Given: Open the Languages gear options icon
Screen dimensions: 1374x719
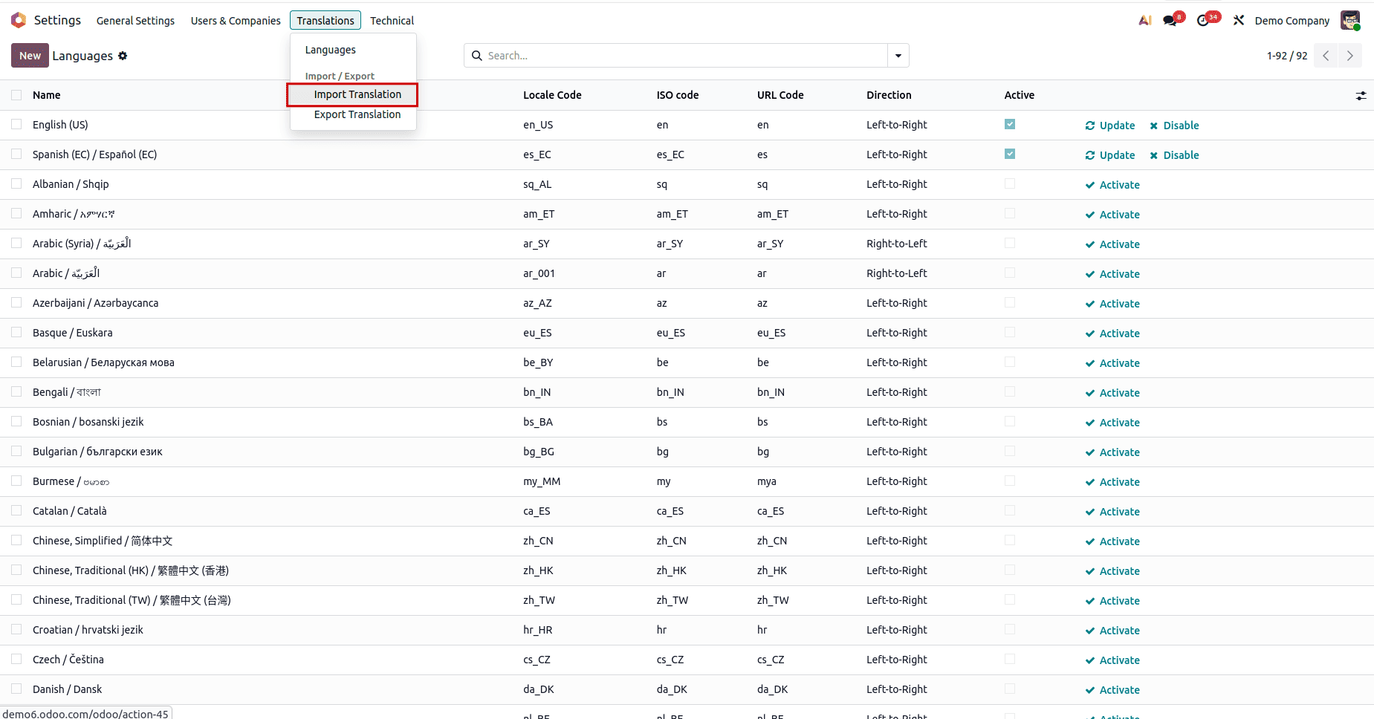Looking at the screenshot, I should tap(123, 56).
